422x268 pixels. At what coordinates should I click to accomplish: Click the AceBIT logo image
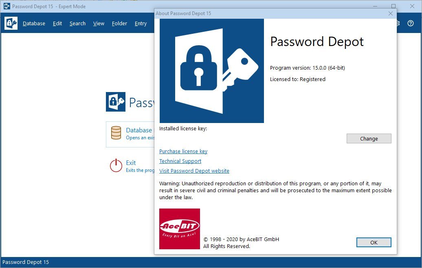coord(180,229)
